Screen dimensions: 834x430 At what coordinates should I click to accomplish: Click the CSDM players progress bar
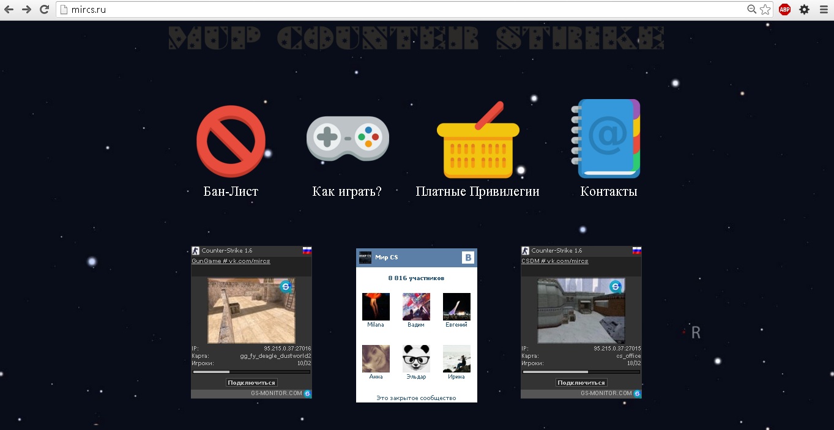(x=581, y=371)
